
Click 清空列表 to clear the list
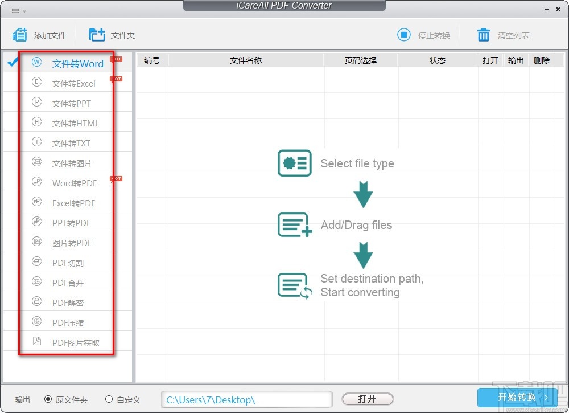(503, 35)
